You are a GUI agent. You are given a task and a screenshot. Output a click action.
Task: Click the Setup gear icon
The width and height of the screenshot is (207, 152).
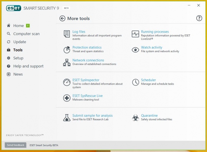pyautogui.click(x=9, y=58)
